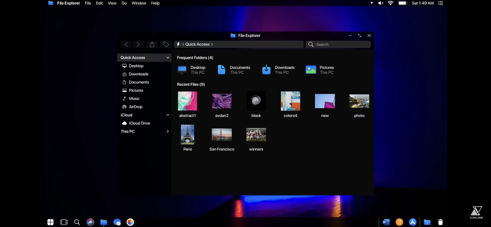The height and width of the screenshot is (227, 491).
Task: Select AirDrop in the sidebar
Action: 135,107
